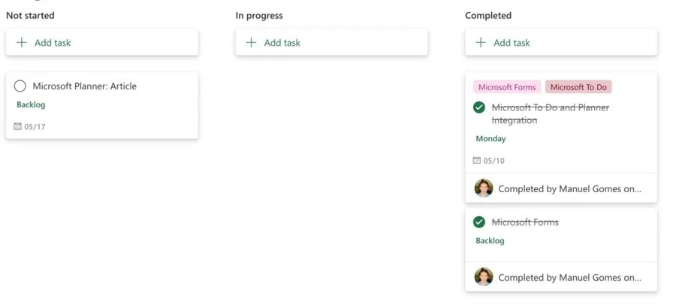Click calendar icon beside 05/10 due date
This screenshot has width=676, height=304.
pos(477,161)
